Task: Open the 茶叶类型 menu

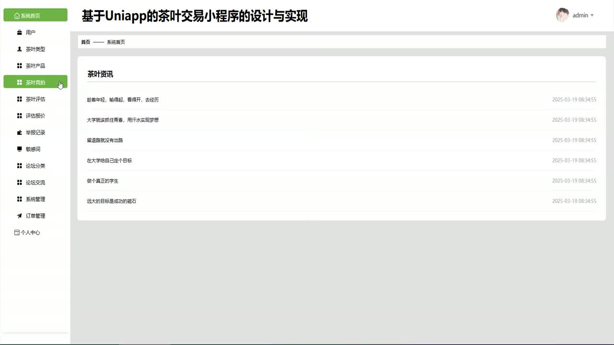Action: [x=35, y=49]
